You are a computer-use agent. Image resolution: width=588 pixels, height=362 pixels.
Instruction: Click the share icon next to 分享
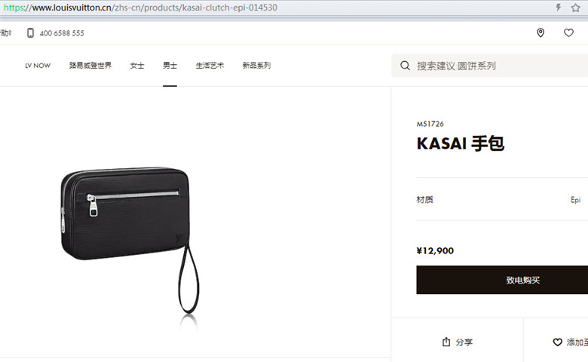coord(446,342)
